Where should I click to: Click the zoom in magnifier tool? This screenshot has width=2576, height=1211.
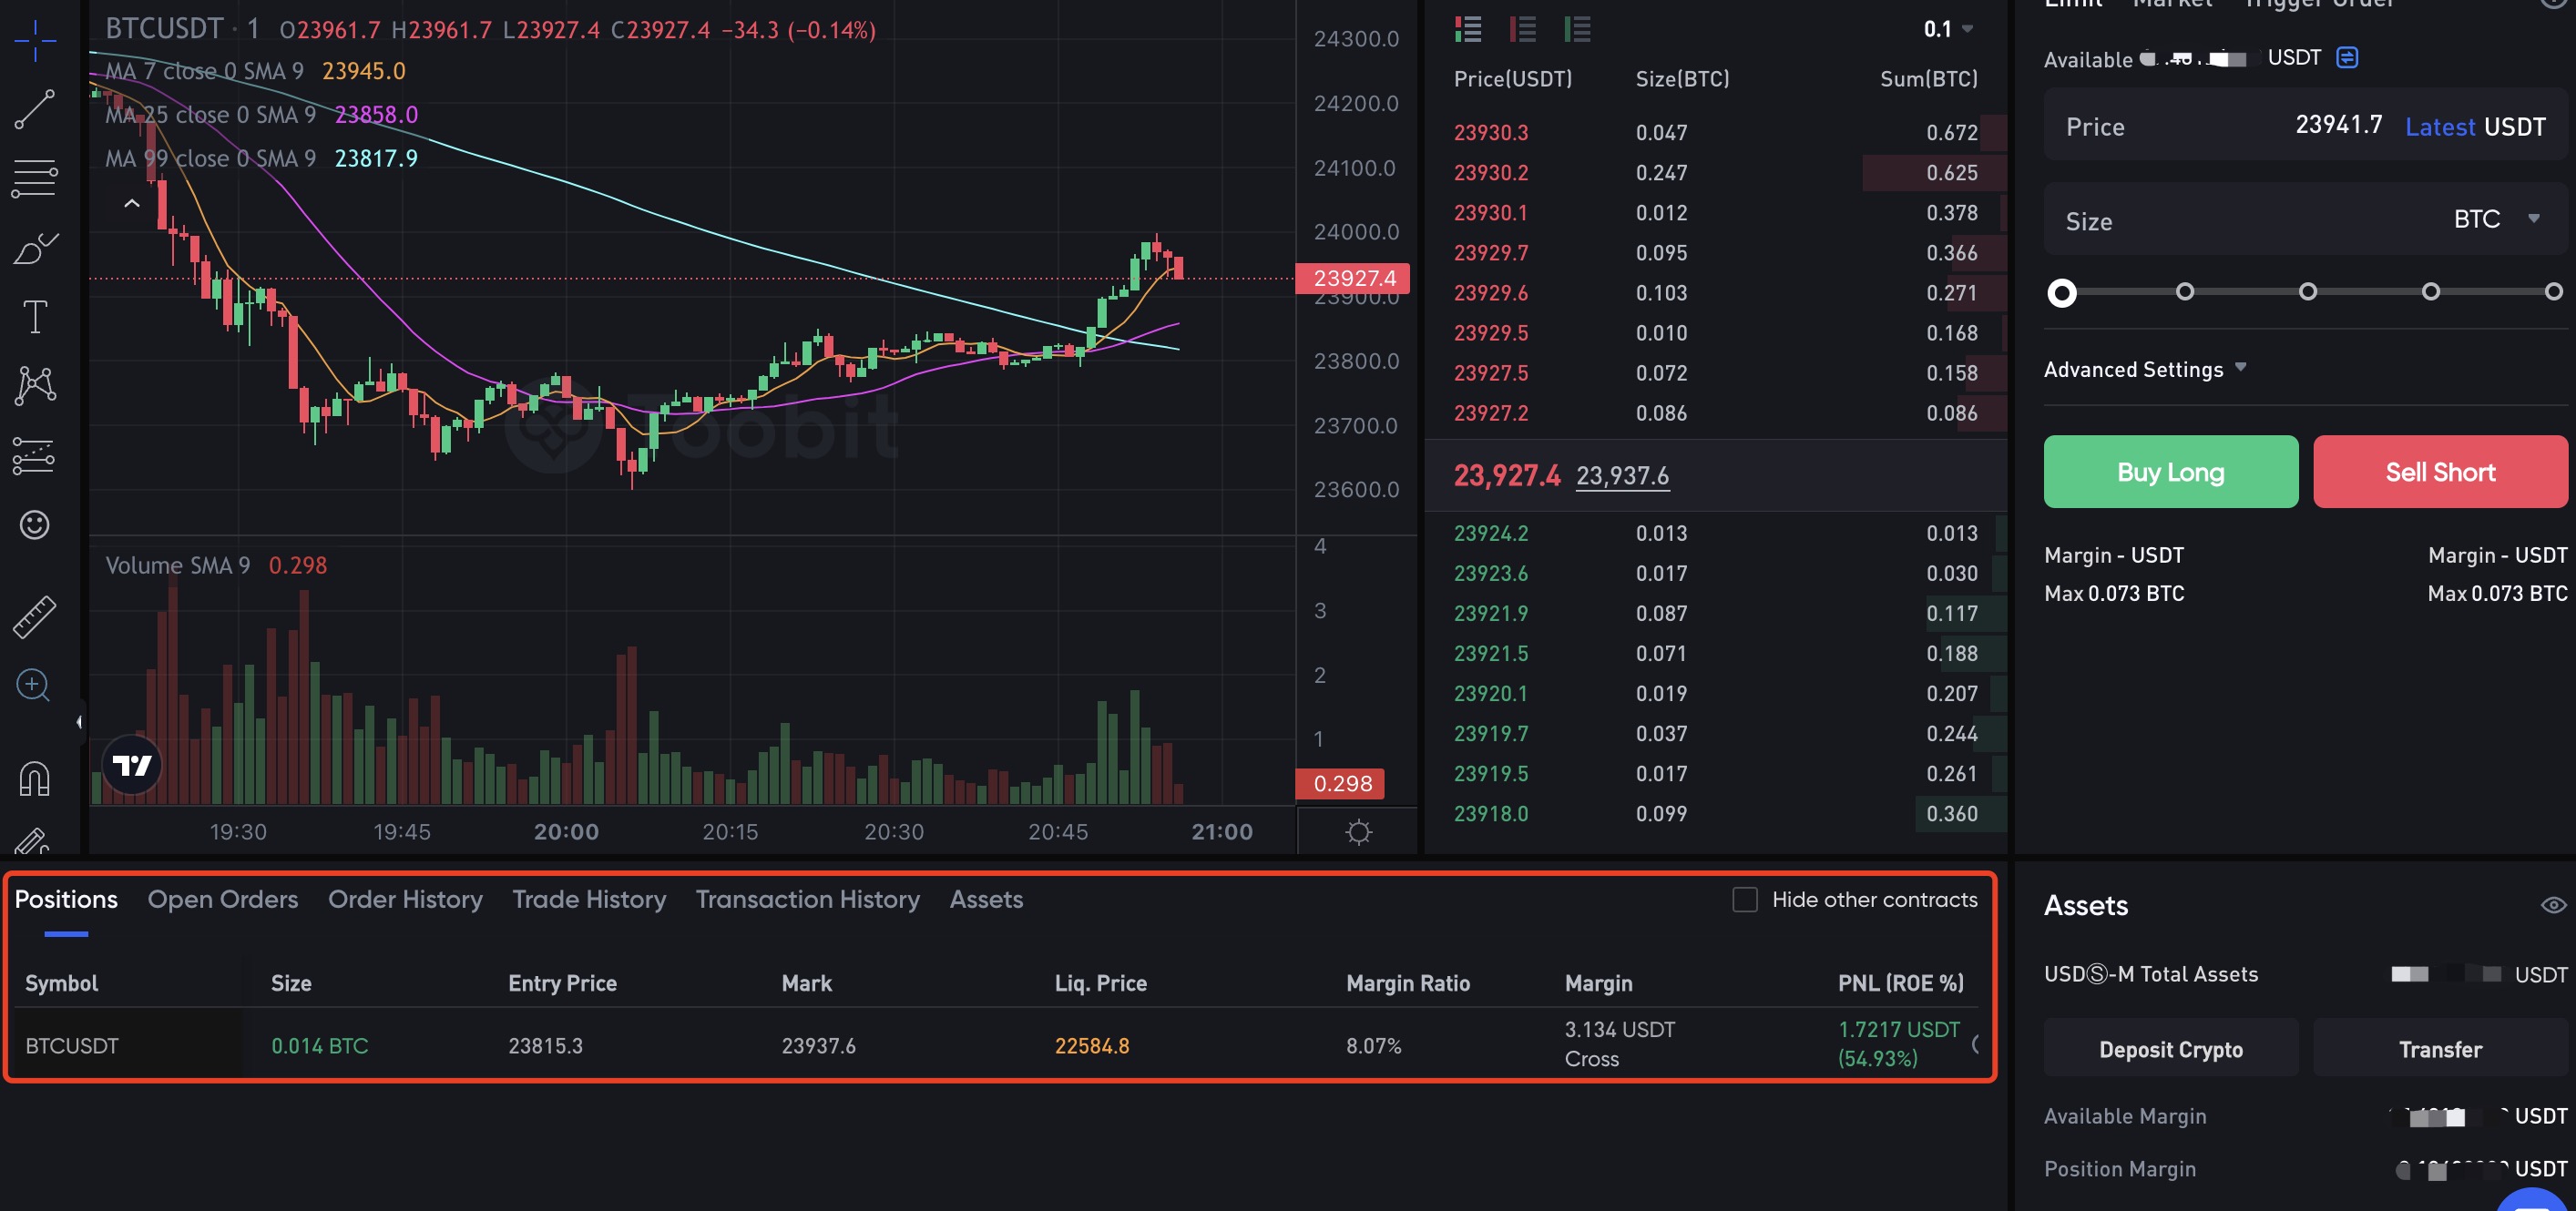[x=33, y=685]
